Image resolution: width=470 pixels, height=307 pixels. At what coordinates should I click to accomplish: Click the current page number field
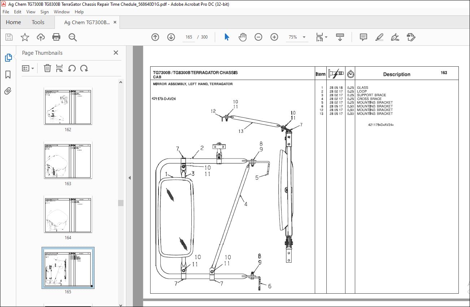188,37
